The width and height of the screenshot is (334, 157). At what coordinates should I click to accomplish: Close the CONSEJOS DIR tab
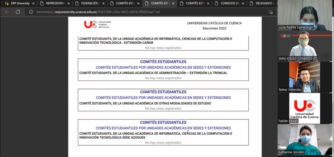[243, 3]
